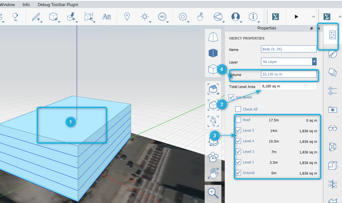Click the second plugin leaf icon near Properties tab

tap(327, 17)
